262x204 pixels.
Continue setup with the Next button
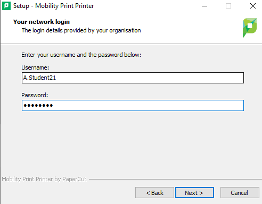click(x=194, y=193)
